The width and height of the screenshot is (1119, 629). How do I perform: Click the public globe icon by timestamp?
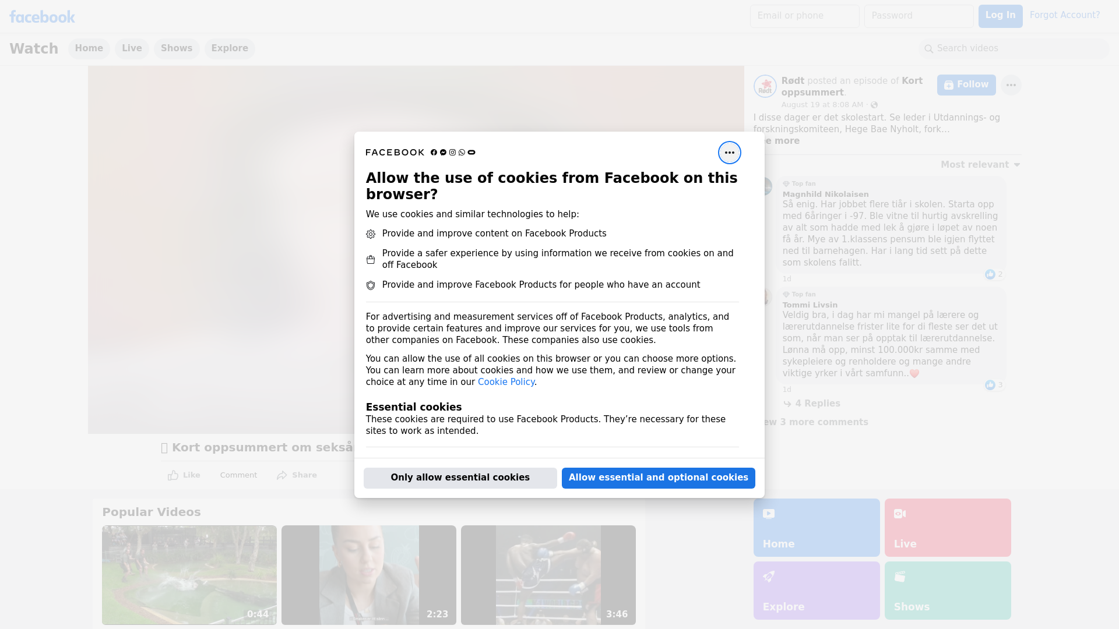click(x=874, y=105)
